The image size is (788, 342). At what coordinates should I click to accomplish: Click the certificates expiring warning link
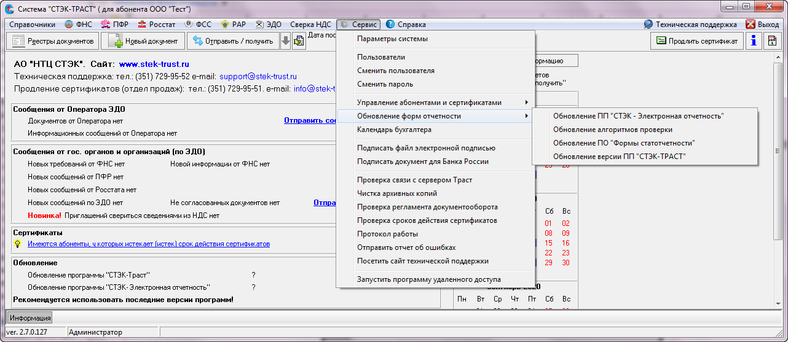click(149, 244)
